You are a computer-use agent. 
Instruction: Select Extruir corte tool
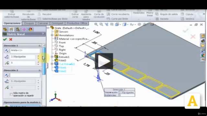[75, 14]
